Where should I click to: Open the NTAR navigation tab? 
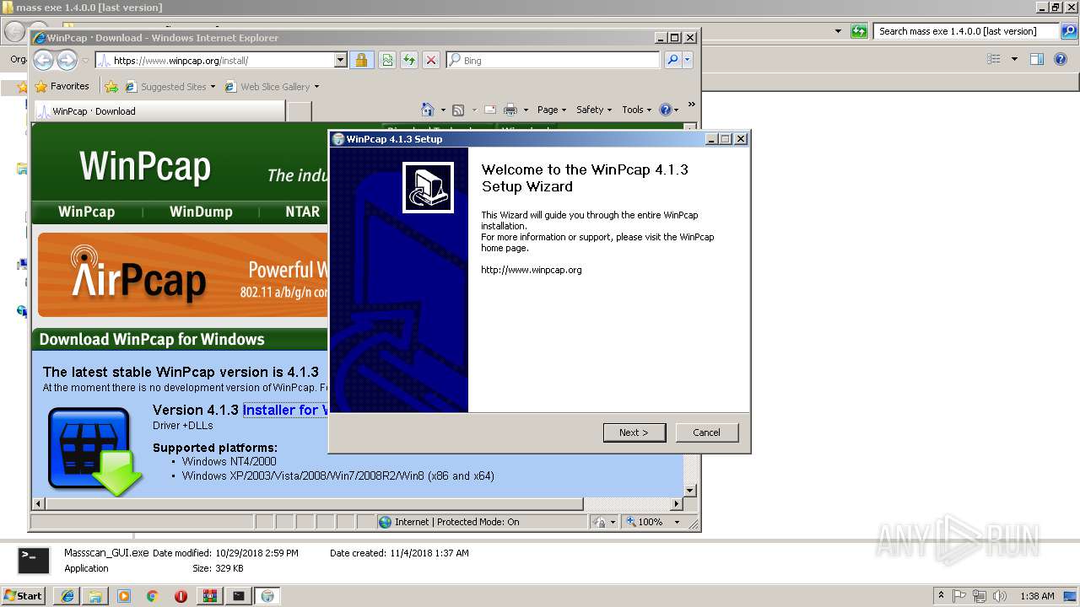click(x=302, y=212)
